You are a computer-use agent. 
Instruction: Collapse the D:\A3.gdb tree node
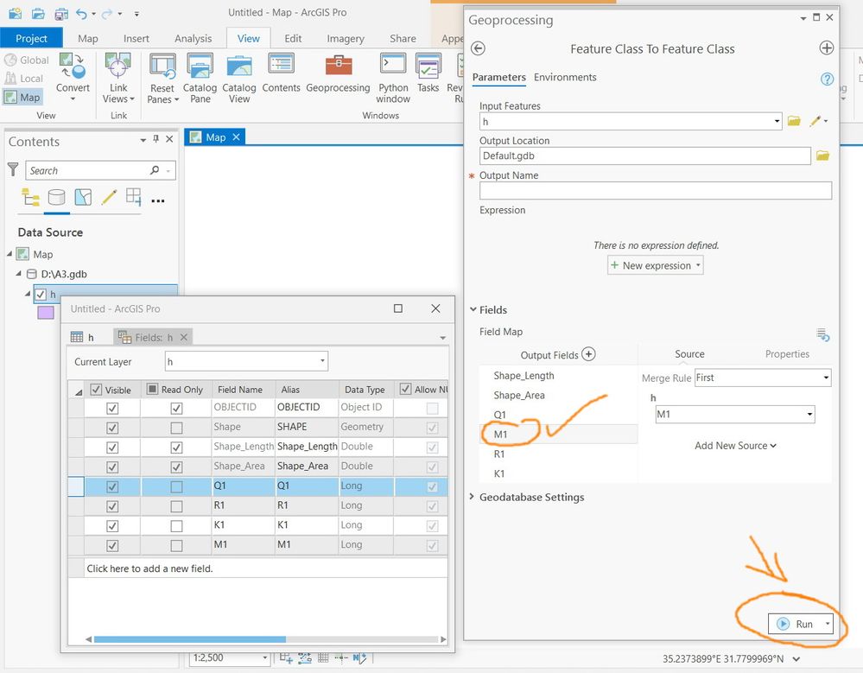(x=18, y=274)
